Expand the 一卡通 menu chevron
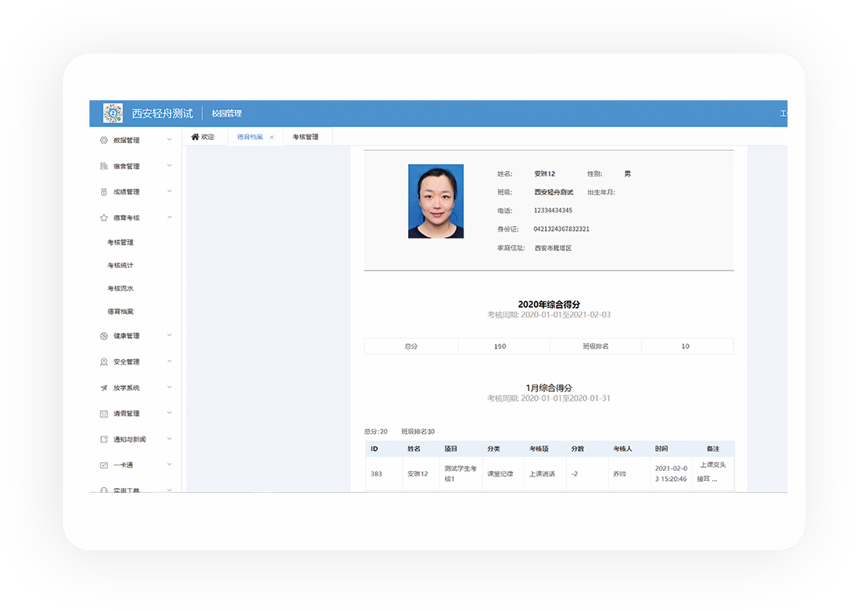Viewport: 856px width, 610px height. (x=169, y=465)
